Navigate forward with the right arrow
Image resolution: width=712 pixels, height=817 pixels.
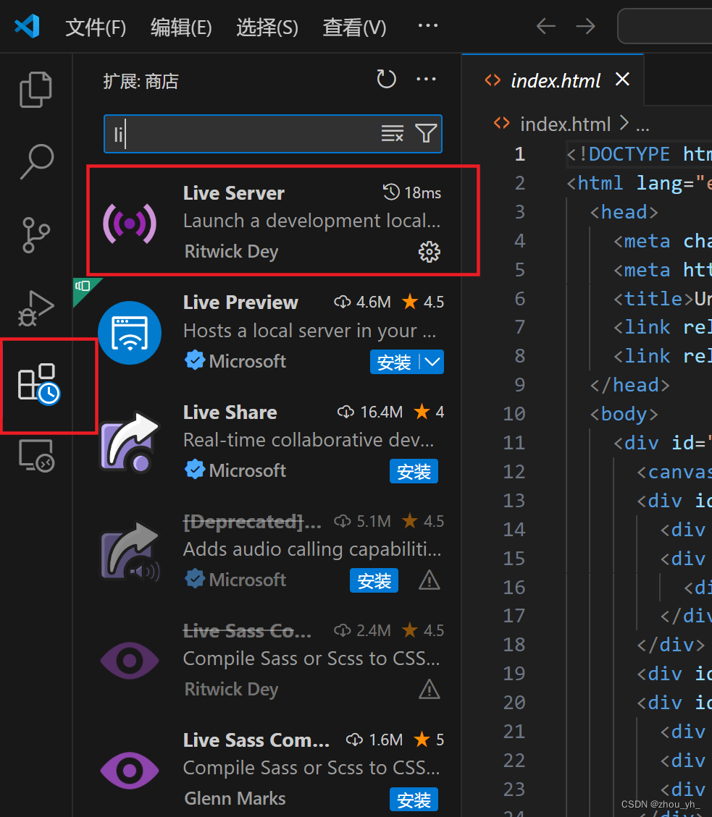[x=585, y=26]
